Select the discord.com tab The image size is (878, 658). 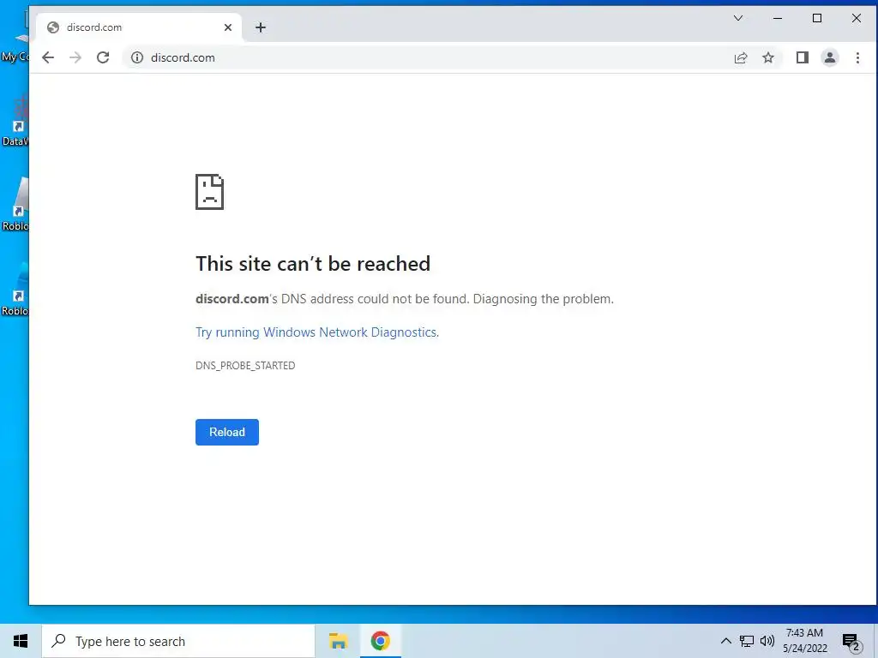140,27
